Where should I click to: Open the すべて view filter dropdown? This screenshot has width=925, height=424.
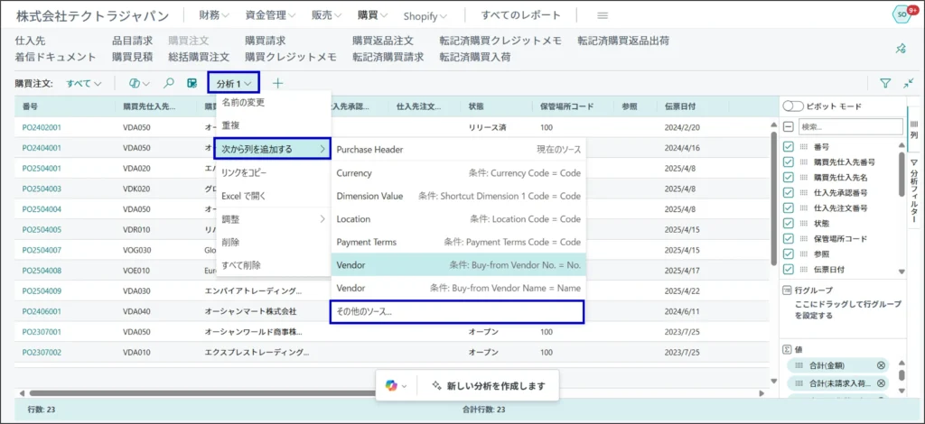(x=83, y=83)
